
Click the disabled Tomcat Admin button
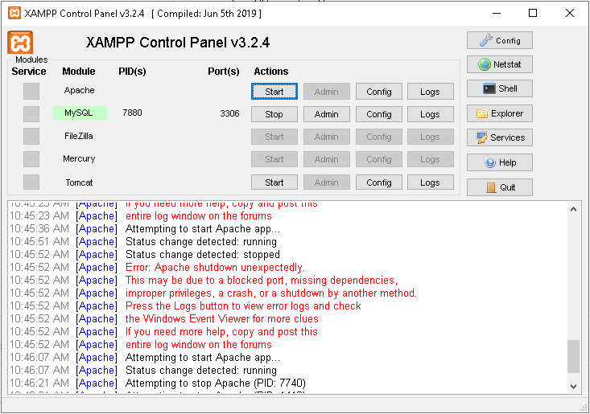(327, 182)
